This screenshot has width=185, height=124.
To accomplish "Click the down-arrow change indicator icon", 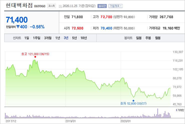I will click(x=18, y=27).
